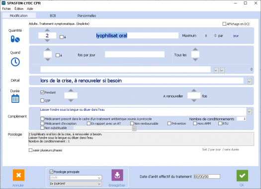Click the Date d'arrêt effectif date field
Image resolution: width=261 pixels, height=189 pixels.
(x=207, y=177)
